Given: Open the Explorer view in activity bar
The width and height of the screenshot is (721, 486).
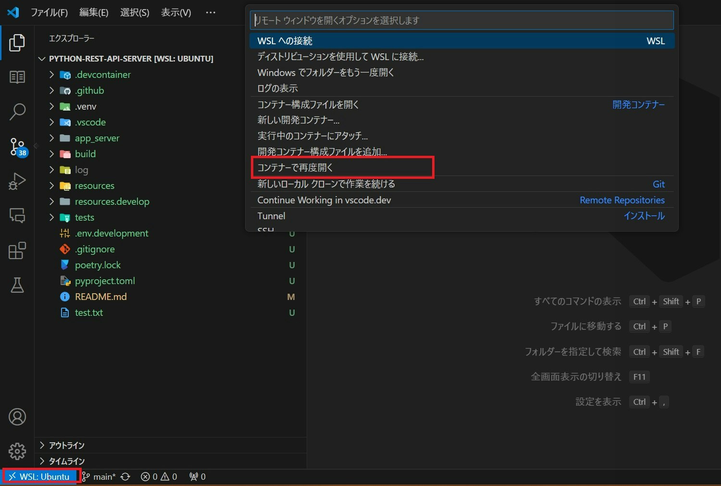Looking at the screenshot, I should coord(17,43).
